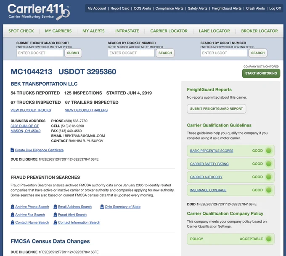Focus the Enter USDOT input field
The height and width of the screenshot is (256, 286).
coord(224,53)
